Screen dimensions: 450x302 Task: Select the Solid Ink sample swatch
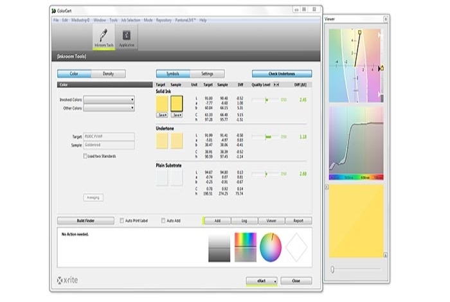[x=177, y=104]
